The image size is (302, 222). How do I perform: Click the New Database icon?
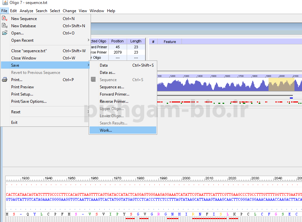point(5,26)
